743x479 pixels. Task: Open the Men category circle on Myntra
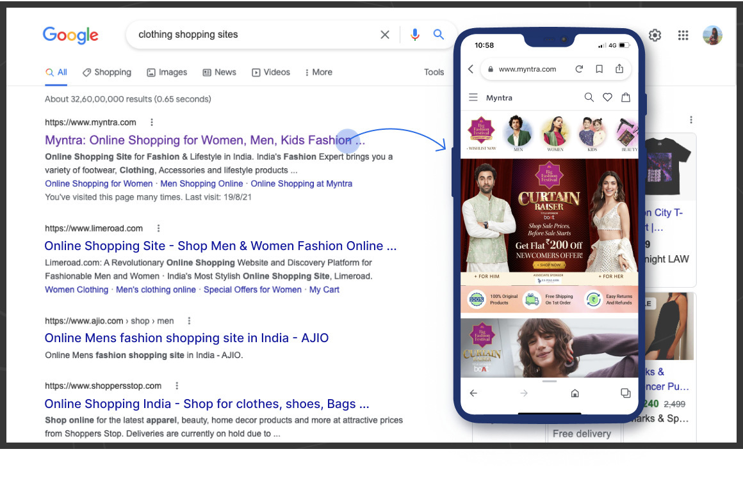click(x=518, y=132)
